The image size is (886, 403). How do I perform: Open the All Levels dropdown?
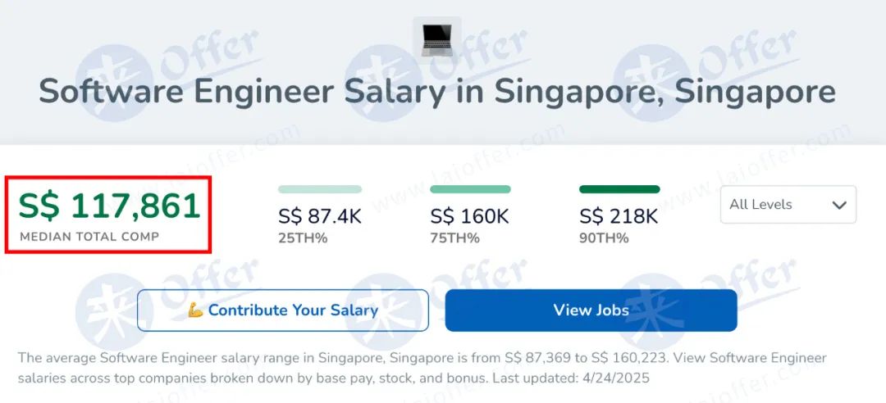coord(788,204)
